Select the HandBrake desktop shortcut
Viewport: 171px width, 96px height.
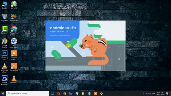tap(14, 18)
